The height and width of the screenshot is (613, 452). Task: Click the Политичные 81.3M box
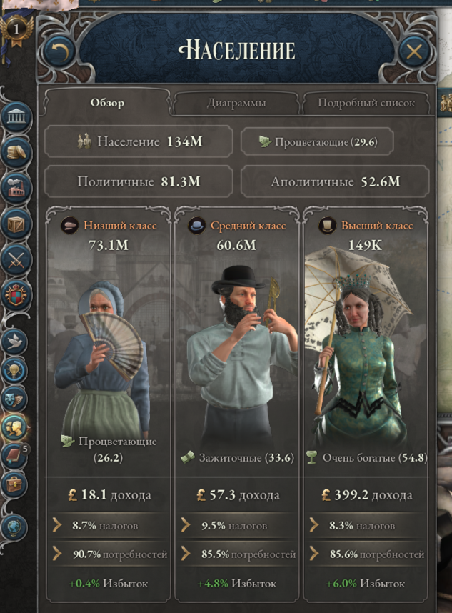[x=139, y=181]
